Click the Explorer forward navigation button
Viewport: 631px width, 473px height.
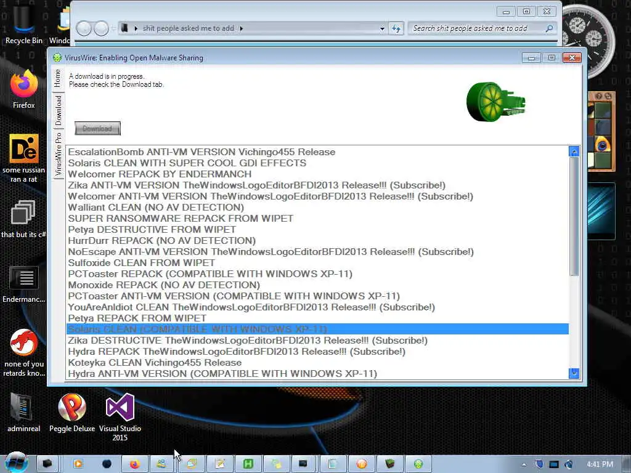click(101, 28)
